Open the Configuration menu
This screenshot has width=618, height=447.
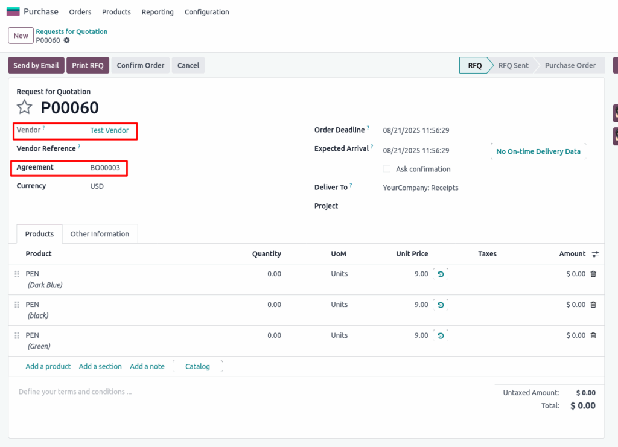[x=207, y=12]
